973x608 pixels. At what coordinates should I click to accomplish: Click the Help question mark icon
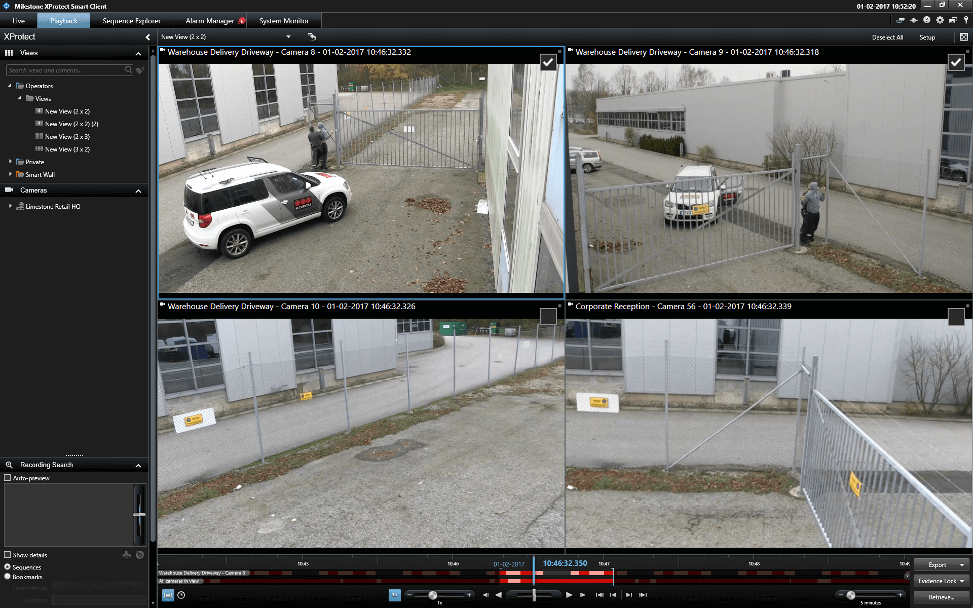926,20
